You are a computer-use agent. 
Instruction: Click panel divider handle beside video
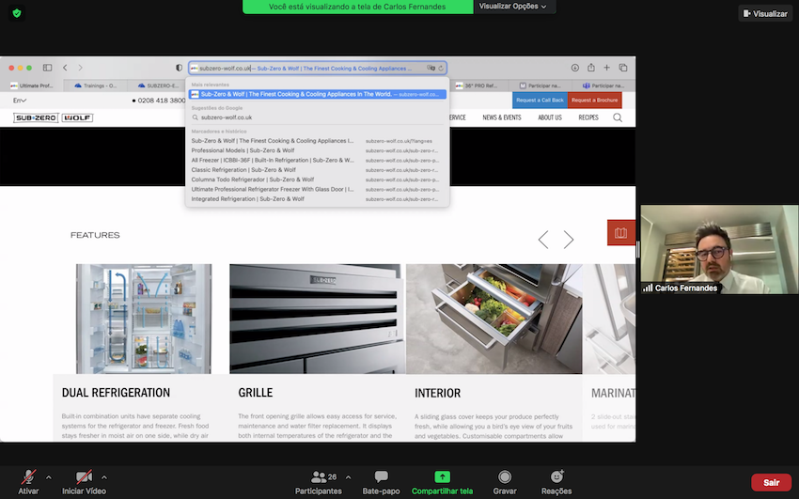tap(638, 250)
